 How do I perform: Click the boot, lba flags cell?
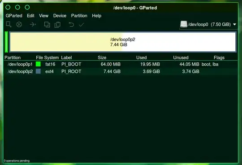210,64
